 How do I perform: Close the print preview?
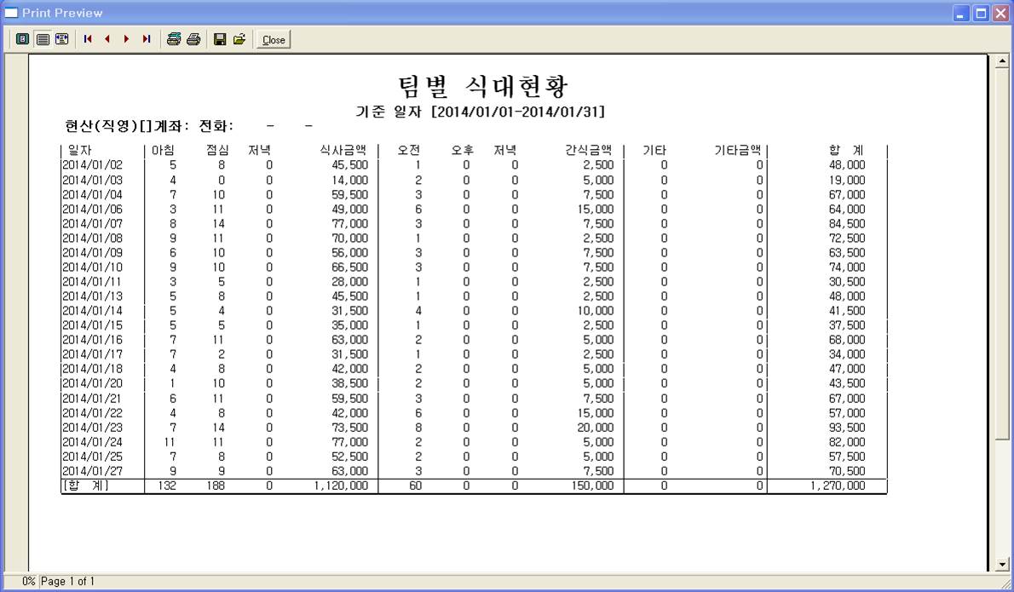pyautogui.click(x=274, y=39)
